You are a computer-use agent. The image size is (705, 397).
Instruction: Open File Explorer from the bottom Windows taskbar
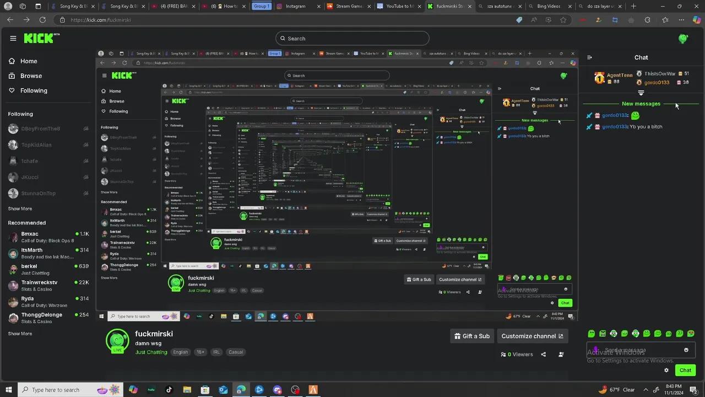click(x=187, y=390)
